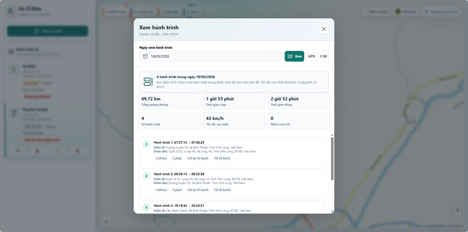The height and width of the screenshot is (232, 468).
Task: Click the '2 giờ 52 phút' stop time card
Action: (298, 101)
